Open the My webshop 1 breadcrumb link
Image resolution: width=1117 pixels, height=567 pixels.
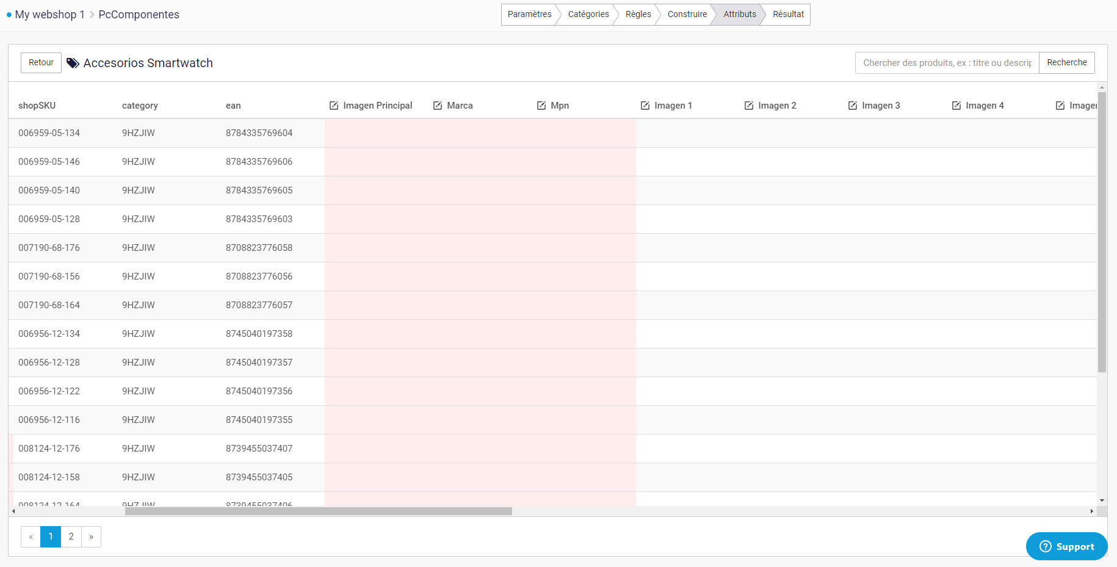(x=50, y=15)
